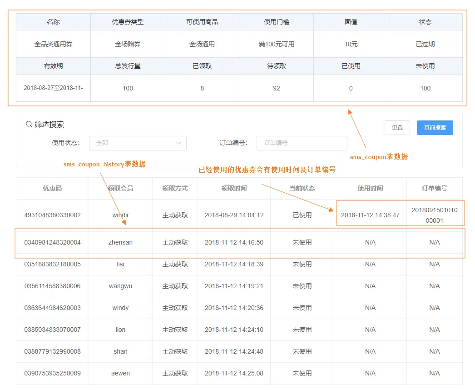Select the 优惠码 column header

click(52, 188)
